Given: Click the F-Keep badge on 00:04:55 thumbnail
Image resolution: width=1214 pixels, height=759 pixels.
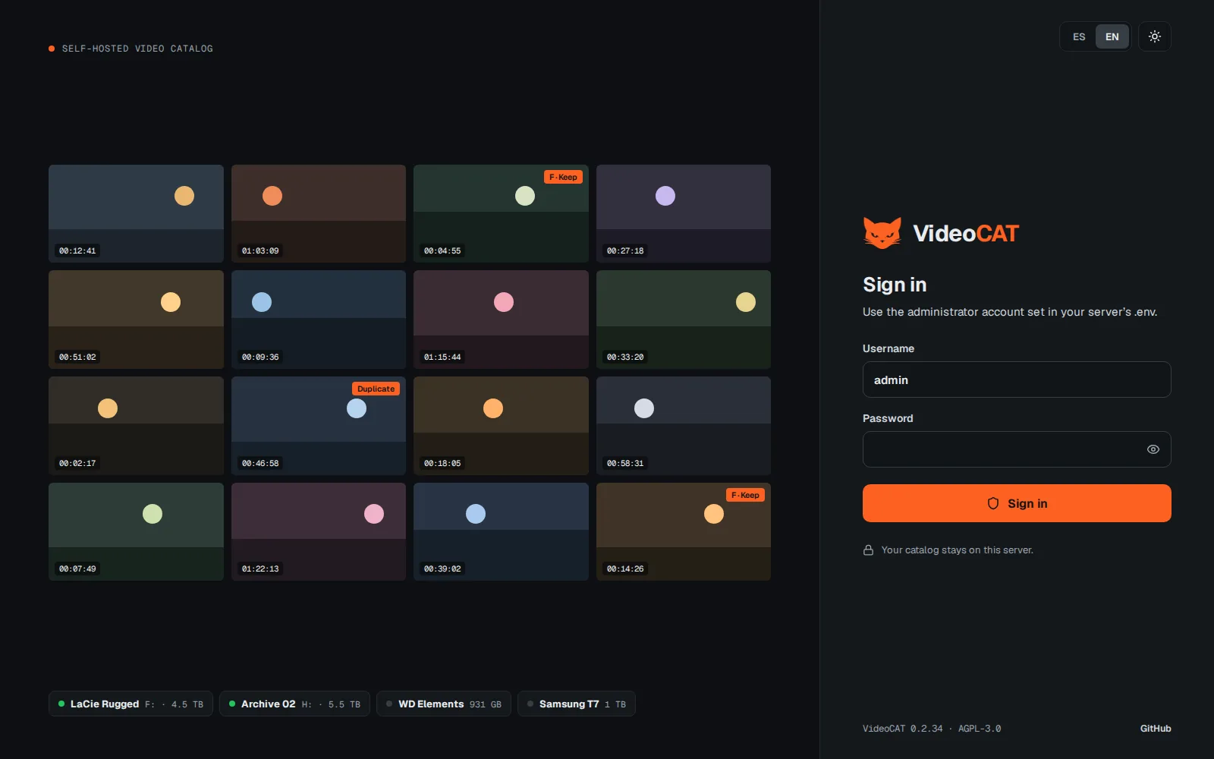Looking at the screenshot, I should click(563, 177).
